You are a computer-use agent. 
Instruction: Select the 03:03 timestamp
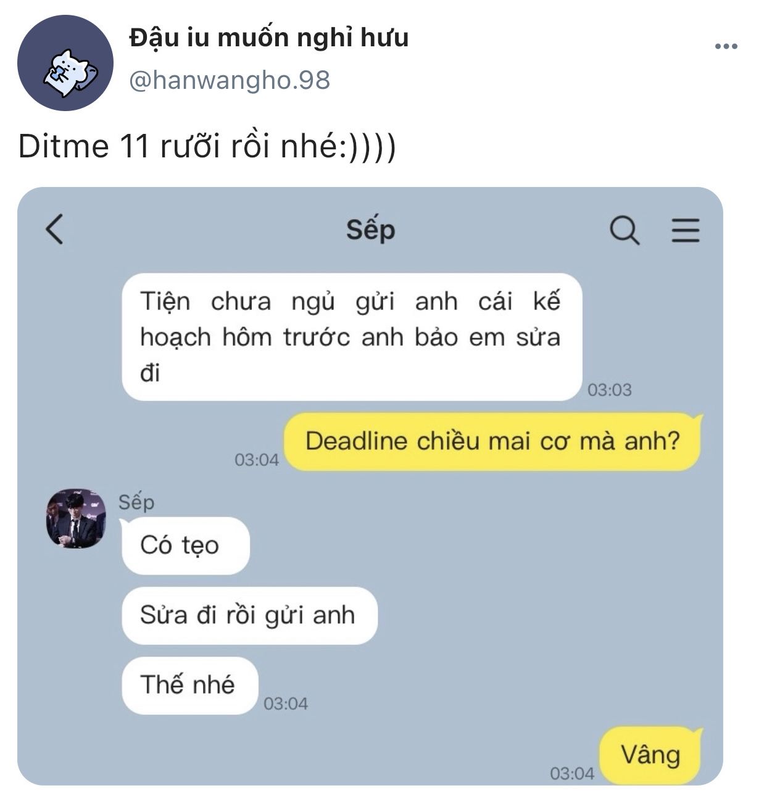pyautogui.click(x=610, y=390)
